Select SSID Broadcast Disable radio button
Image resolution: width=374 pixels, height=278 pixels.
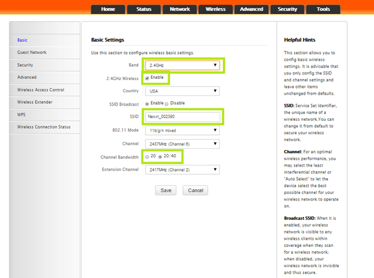[166, 104]
